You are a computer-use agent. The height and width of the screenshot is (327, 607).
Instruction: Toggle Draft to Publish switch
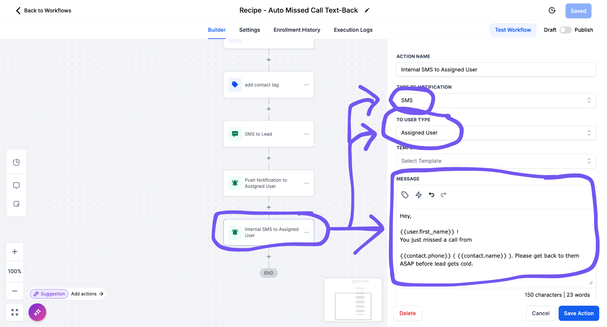(565, 30)
